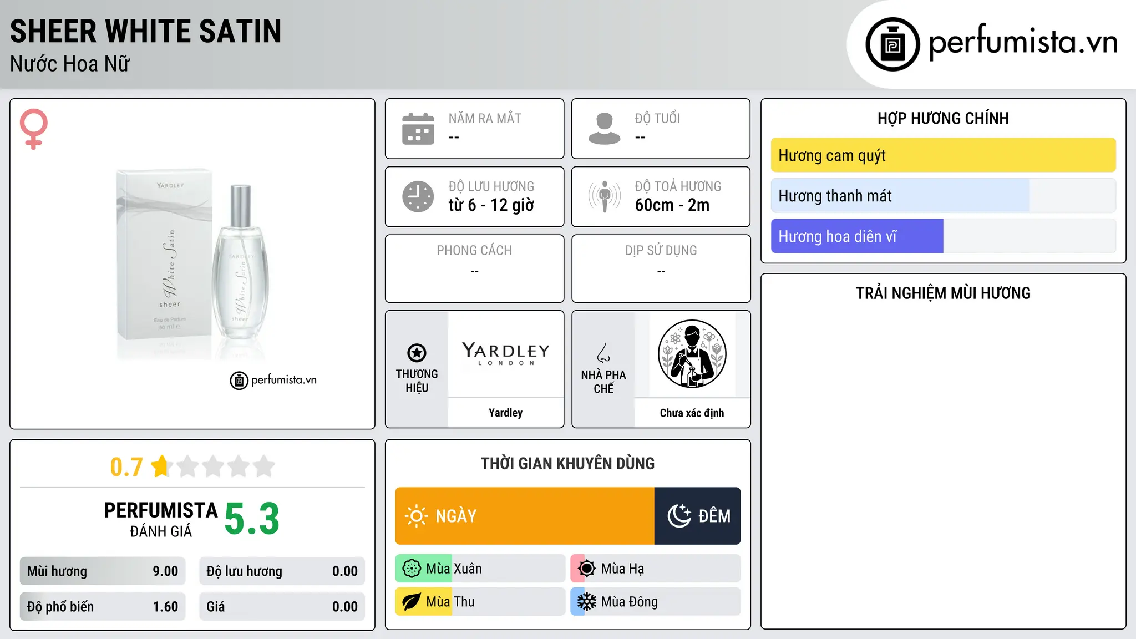
Task: Click the calendar icon beside Năm ra mắt
Action: coord(418,129)
